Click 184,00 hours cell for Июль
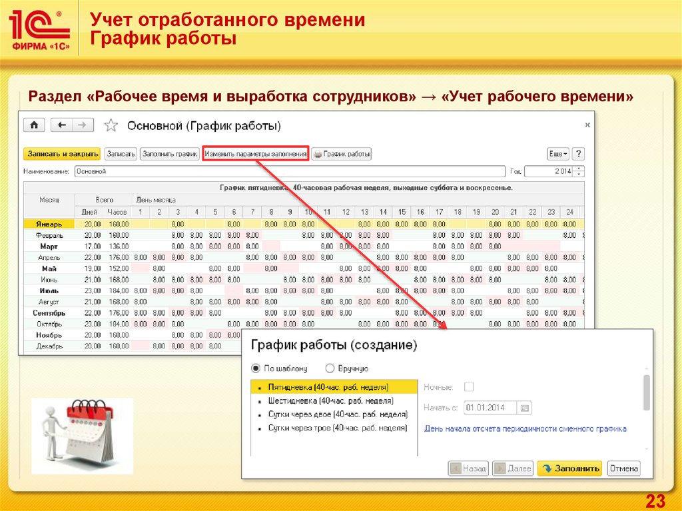682x511 pixels. pos(119,290)
